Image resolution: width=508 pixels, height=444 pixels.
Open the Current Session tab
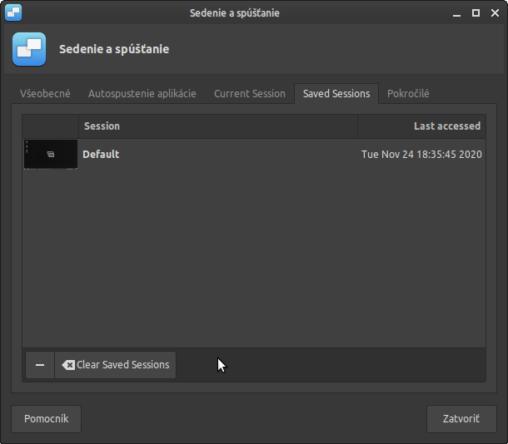[250, 94]
